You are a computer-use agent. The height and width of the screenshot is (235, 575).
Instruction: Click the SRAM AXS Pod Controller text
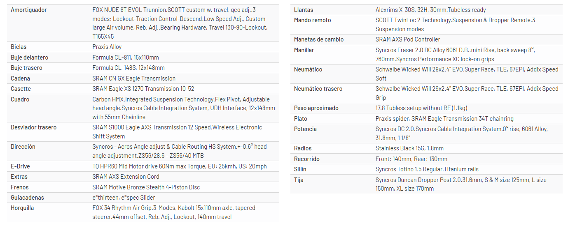(x=408, y=39)
